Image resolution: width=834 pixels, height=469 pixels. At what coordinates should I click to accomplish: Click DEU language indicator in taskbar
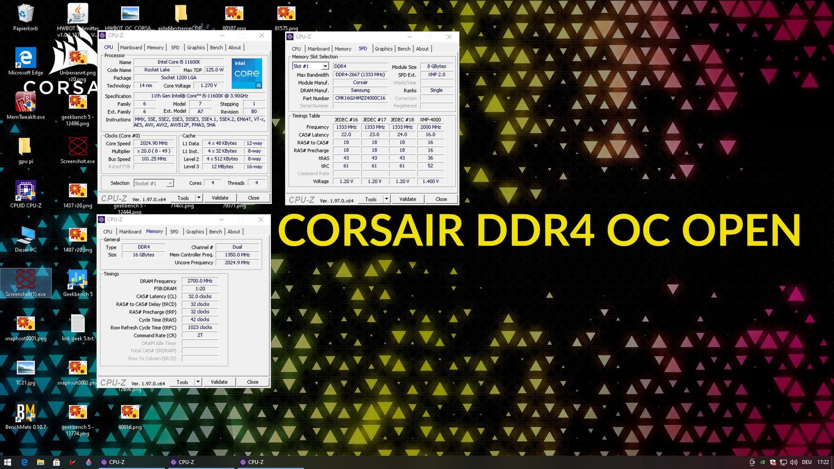pyautogui.click(x=807, y=462)
